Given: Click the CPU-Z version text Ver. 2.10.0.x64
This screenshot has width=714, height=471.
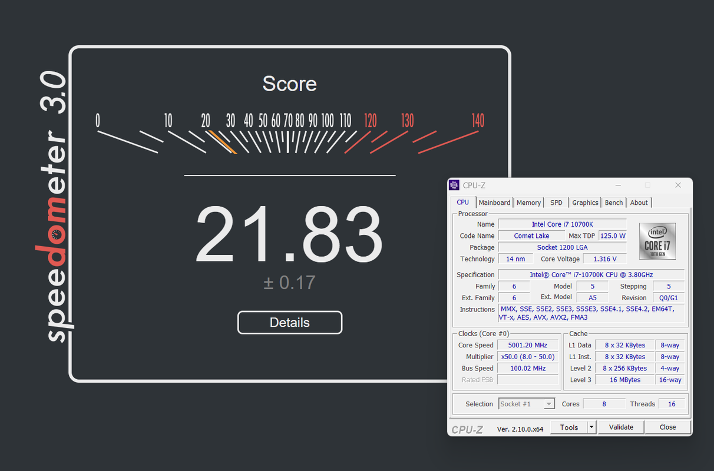Looking at the screenshot, I should tap(520, 429).
